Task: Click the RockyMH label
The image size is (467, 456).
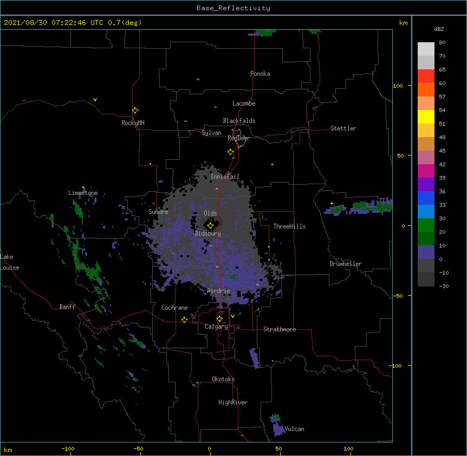Action: [133, 123]
